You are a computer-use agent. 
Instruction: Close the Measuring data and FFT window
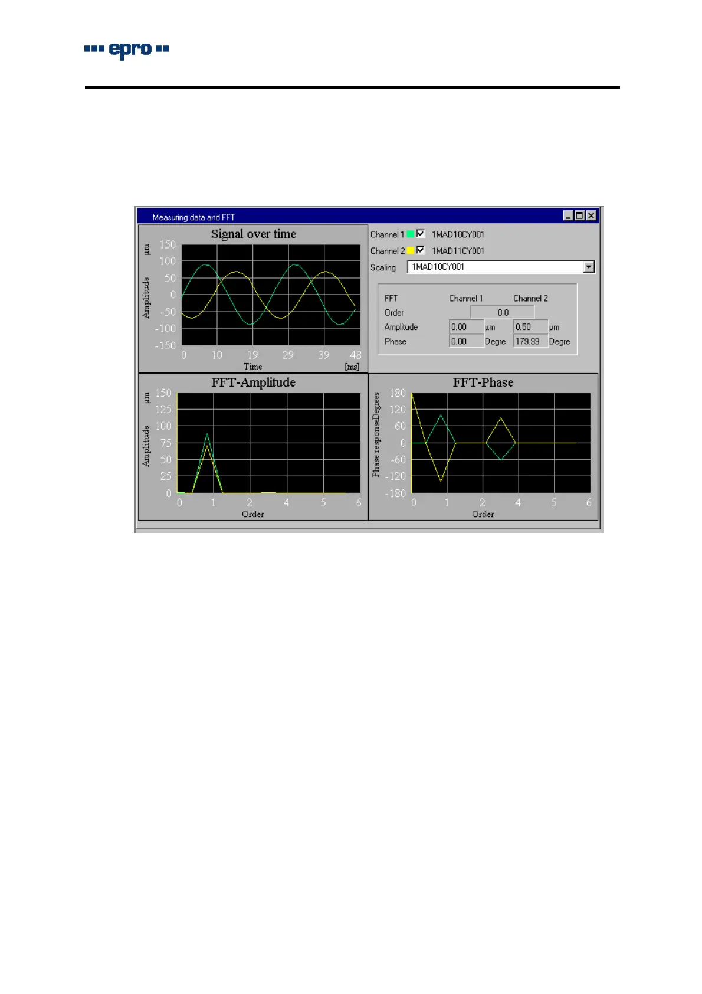point(591,216)
